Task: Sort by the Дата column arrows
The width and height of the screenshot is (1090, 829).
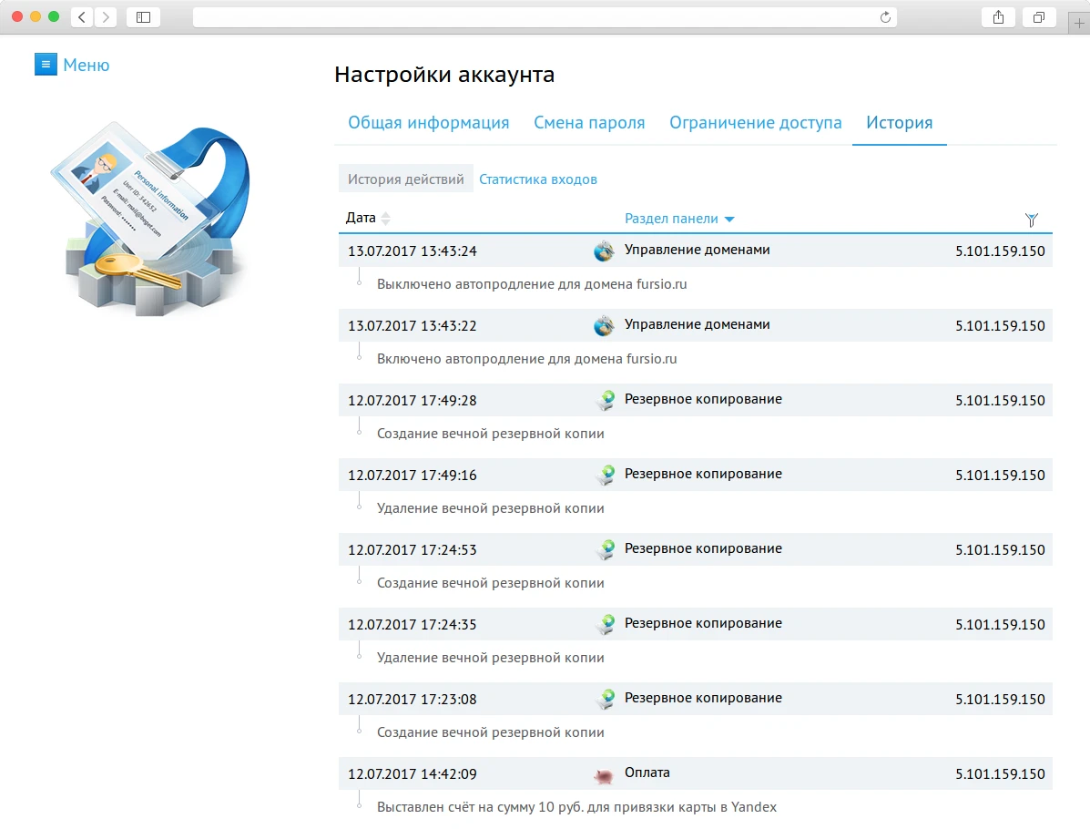Action: tap(385, 219)
